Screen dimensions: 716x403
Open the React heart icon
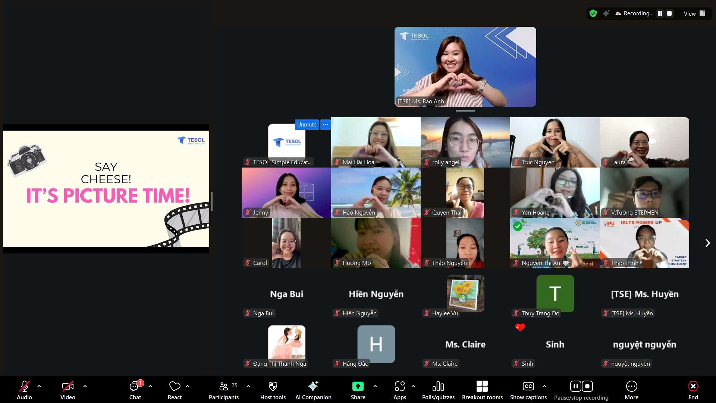(x=175, y=386)
